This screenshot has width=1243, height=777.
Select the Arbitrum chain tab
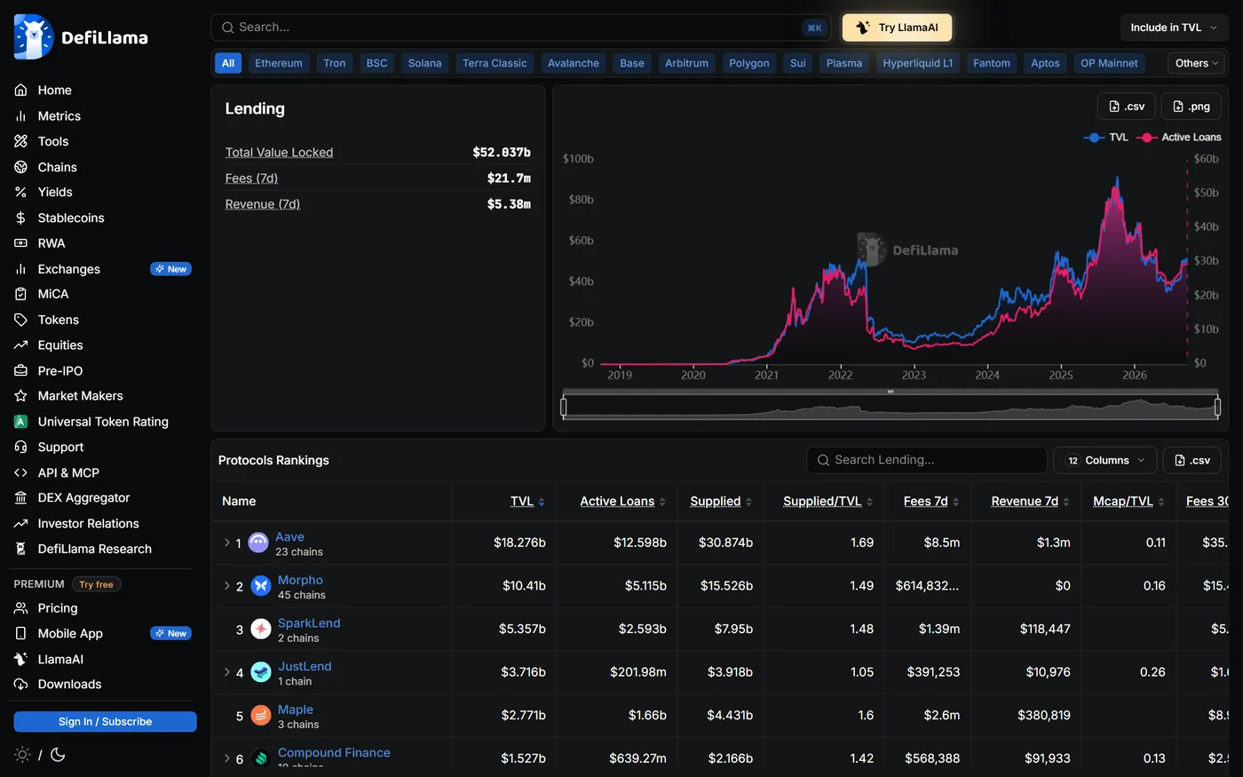686,63
